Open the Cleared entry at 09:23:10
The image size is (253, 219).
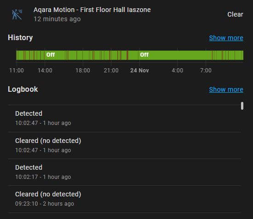click(124, 199)
